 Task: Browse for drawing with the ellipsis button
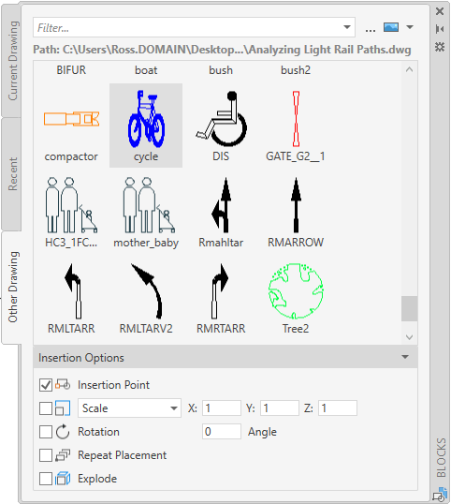click(371, 29)
